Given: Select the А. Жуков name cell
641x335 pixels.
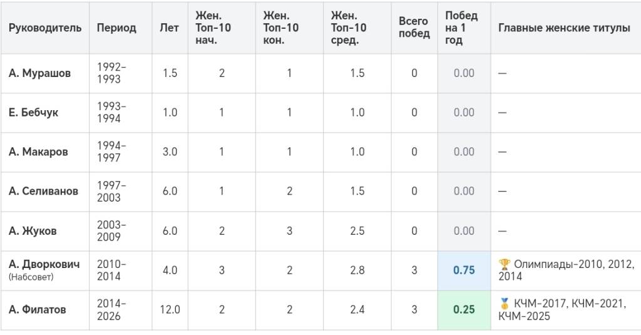Looking at the screenshot, I should (33, 230).
